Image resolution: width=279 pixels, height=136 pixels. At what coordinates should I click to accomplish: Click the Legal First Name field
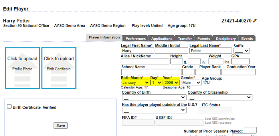coord(137,51)
